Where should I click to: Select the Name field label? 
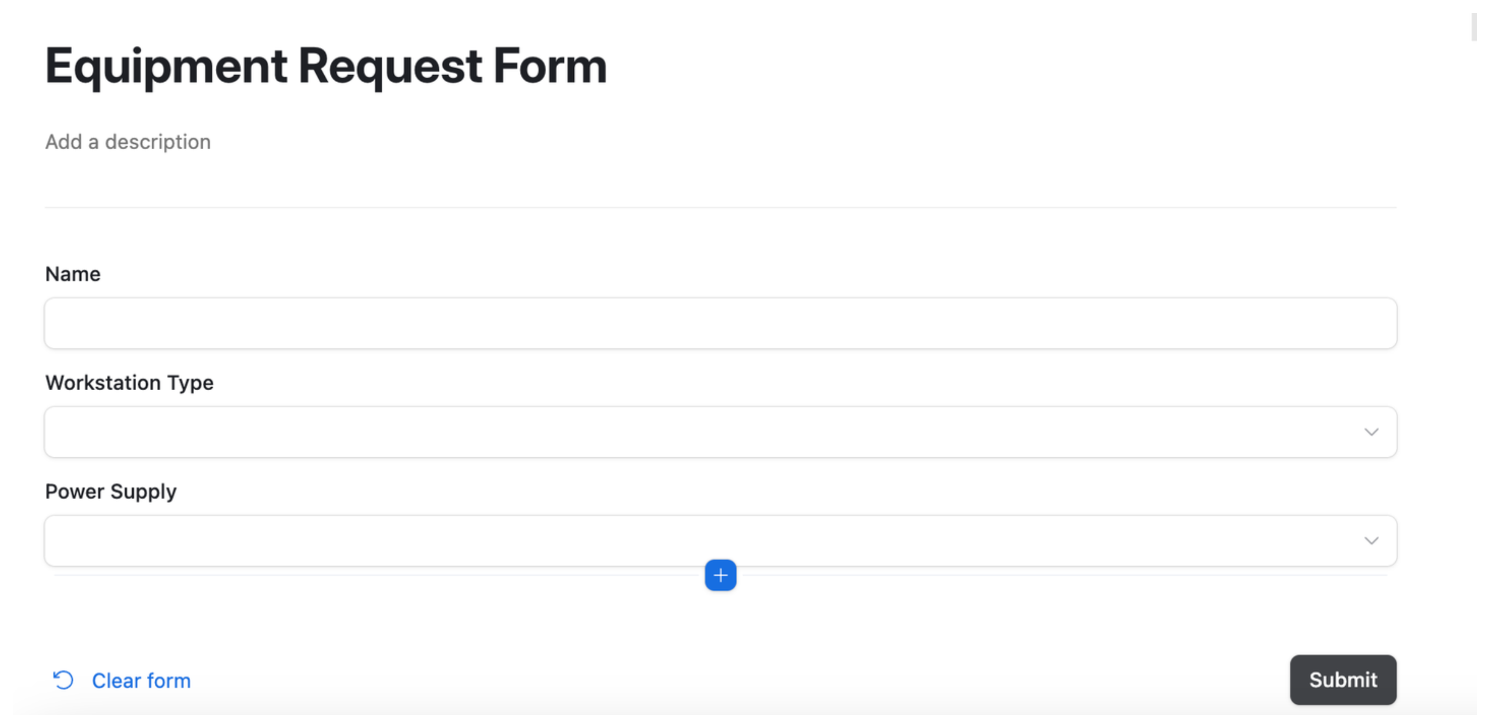(72, 273)
